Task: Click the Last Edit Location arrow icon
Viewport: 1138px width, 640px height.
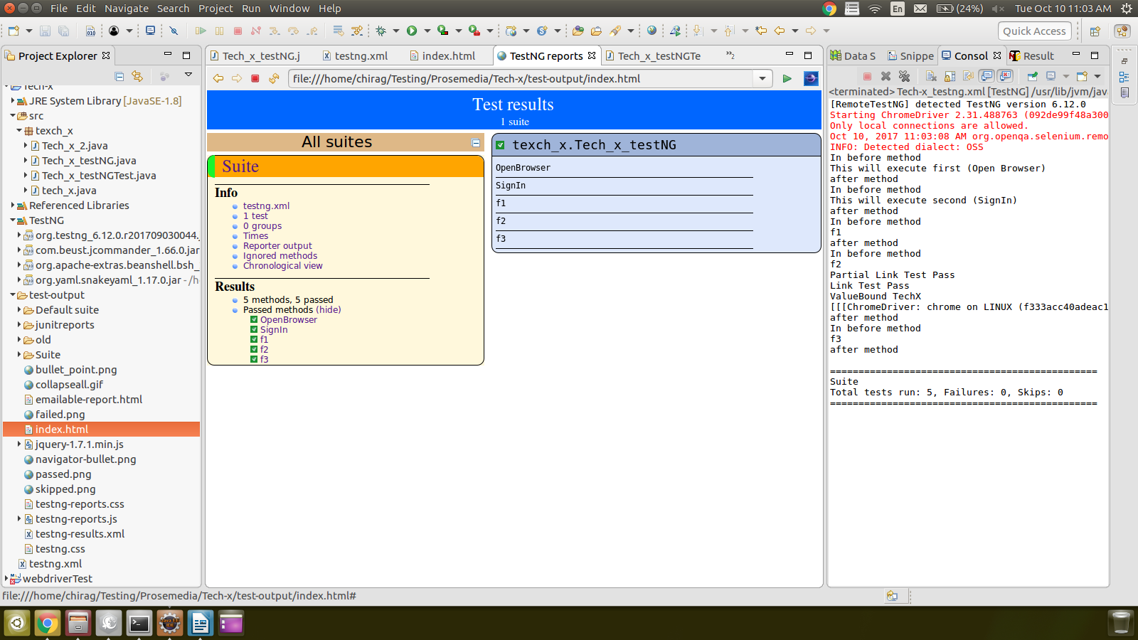Action: pos(760,31)
